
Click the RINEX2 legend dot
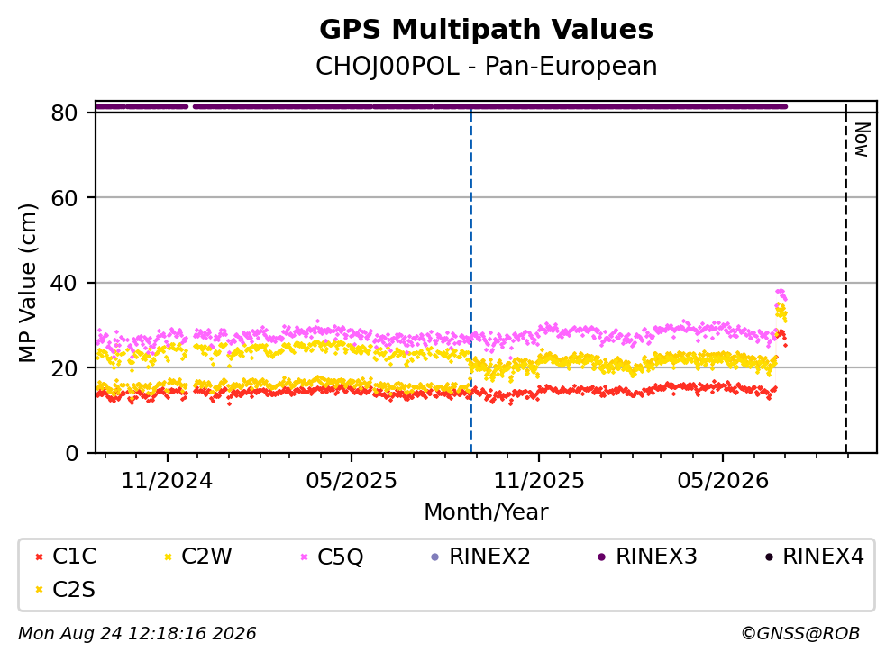pos(435,557)
